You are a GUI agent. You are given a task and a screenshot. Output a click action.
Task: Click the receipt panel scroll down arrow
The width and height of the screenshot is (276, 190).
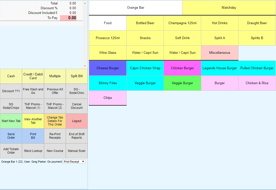pos(85,66)
